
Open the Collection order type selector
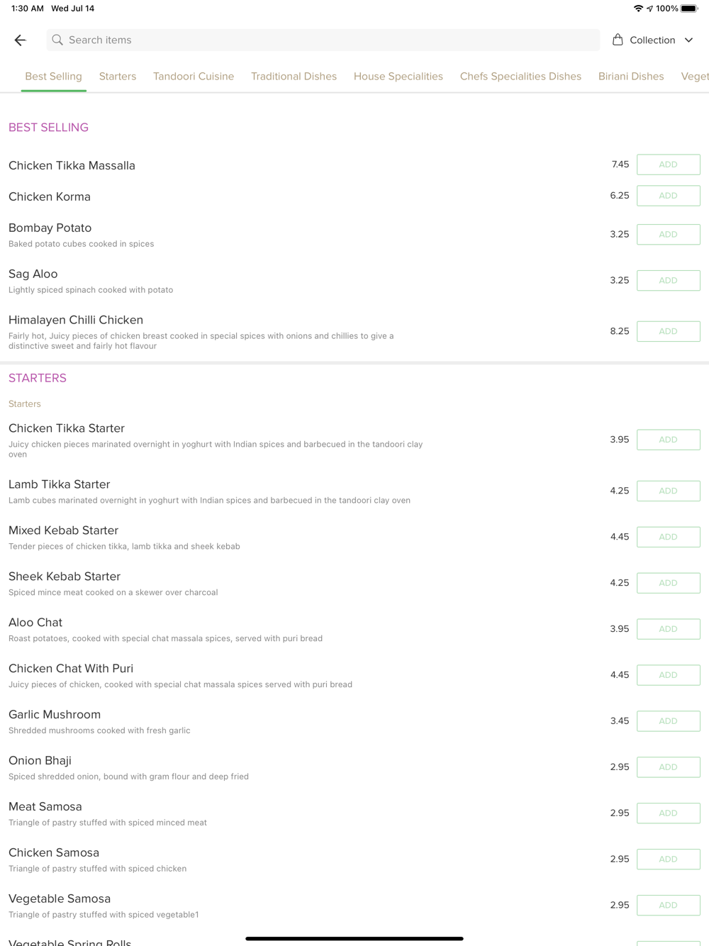pyautogui.click(x=652, y=40)
